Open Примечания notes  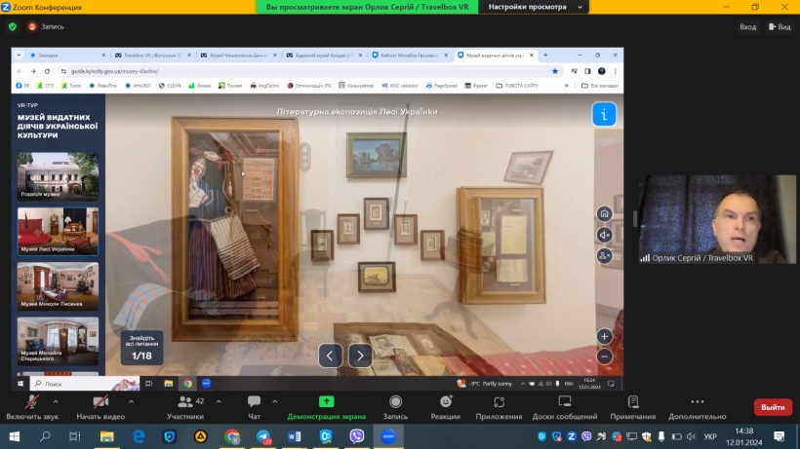[x=632, y=408]
